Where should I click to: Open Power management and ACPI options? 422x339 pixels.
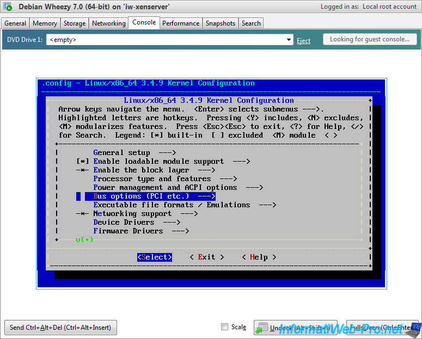point(178,188)
